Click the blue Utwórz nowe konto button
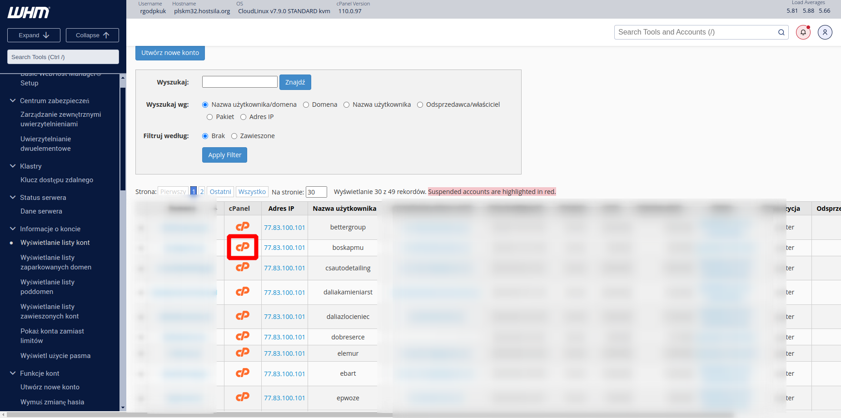The image size is (841, 418). click(170, 53)
